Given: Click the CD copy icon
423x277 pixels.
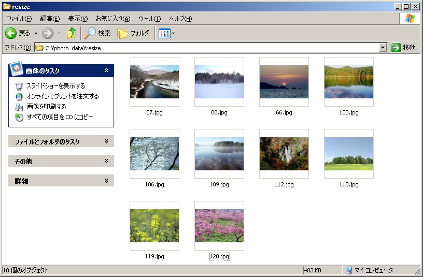Looking at the screenshot, I should [19, 117].
